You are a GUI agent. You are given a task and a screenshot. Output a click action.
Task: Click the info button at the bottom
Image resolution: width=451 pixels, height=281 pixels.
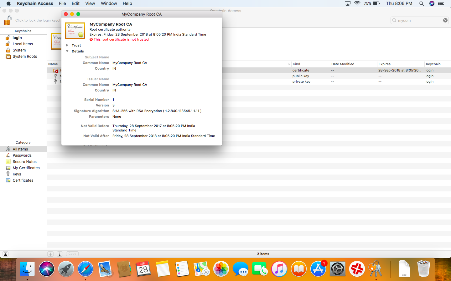click(60, 254)
